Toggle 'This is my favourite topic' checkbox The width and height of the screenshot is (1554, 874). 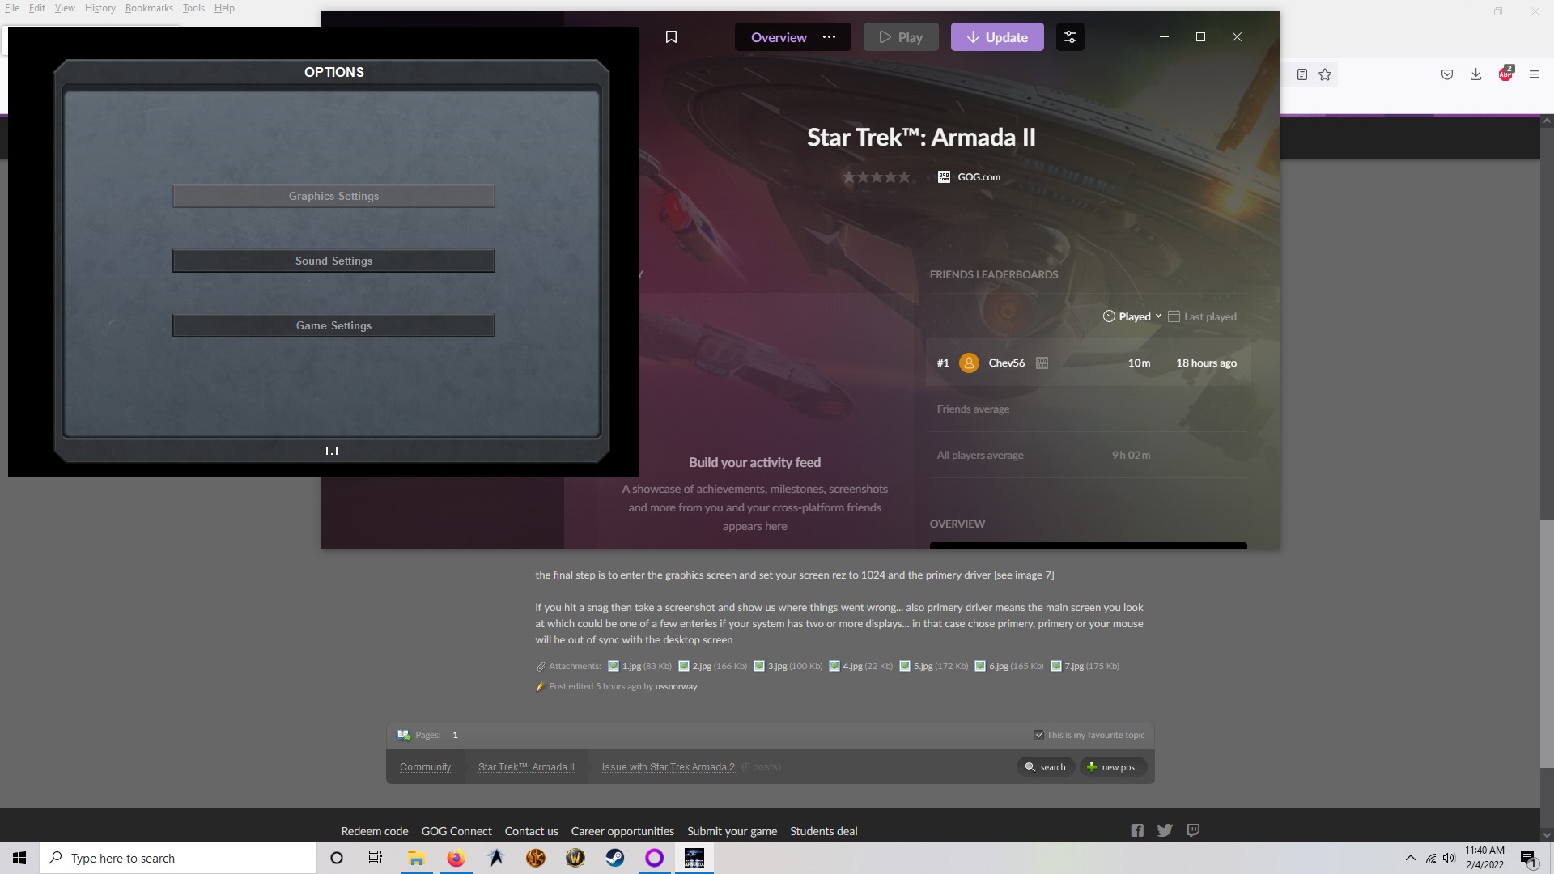pyautogui.click(x=1038, y=735)
